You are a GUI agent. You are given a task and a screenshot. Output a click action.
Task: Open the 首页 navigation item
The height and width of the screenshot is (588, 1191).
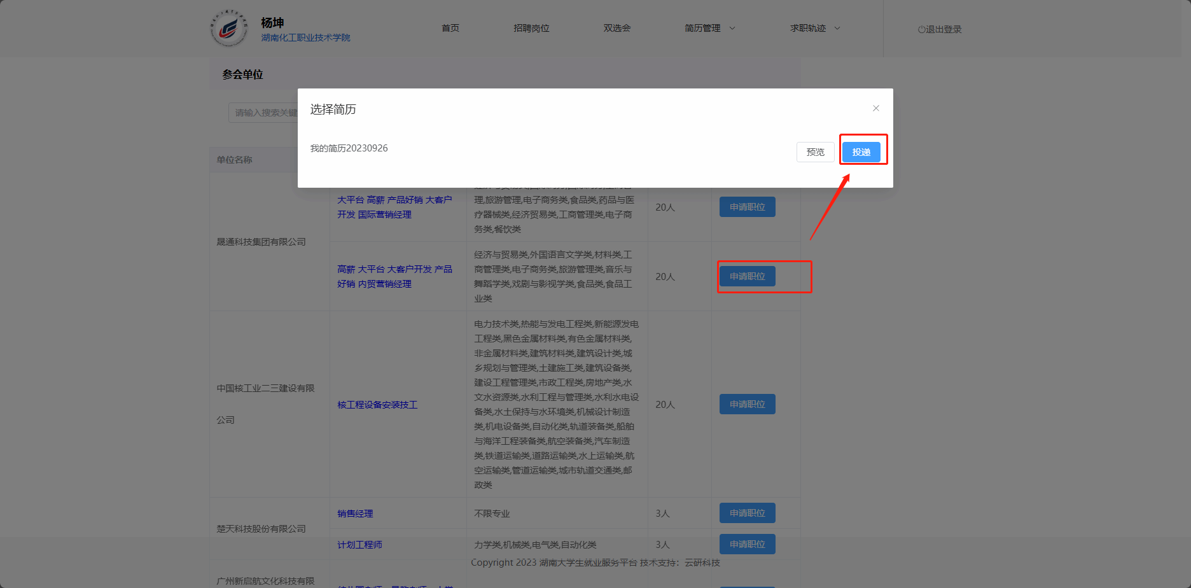[x=450, y=28]
